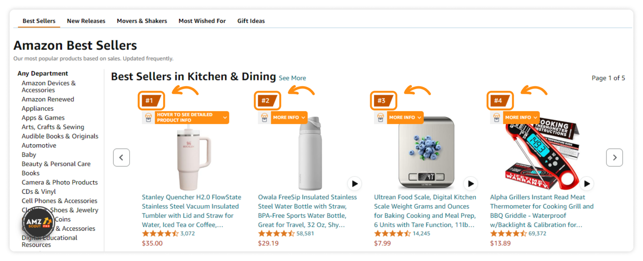643x261 pixels.
Task: Open the MORE INFO dropdown on the Alpha Grillers thermometer
Action: click(520, 118)
